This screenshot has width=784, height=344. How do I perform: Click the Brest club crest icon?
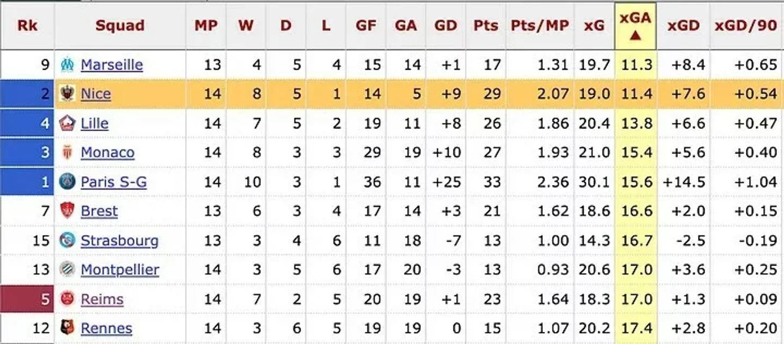coord(67,211)
